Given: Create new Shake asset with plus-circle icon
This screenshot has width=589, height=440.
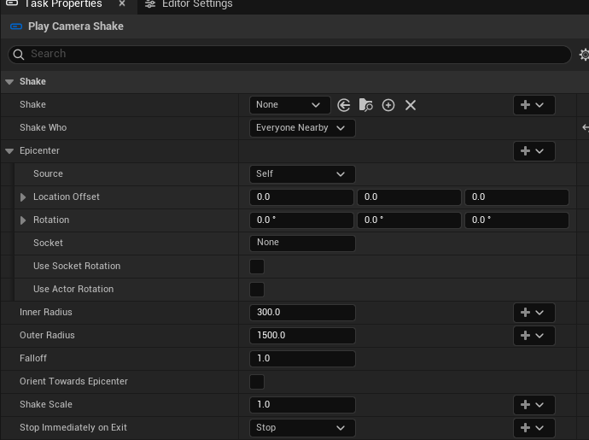Looking at the screenshot, I should click(388, 105).
